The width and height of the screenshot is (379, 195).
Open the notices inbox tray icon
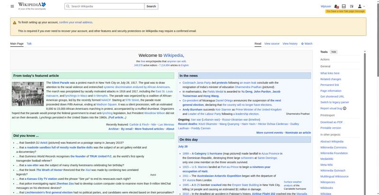[344, 6]
